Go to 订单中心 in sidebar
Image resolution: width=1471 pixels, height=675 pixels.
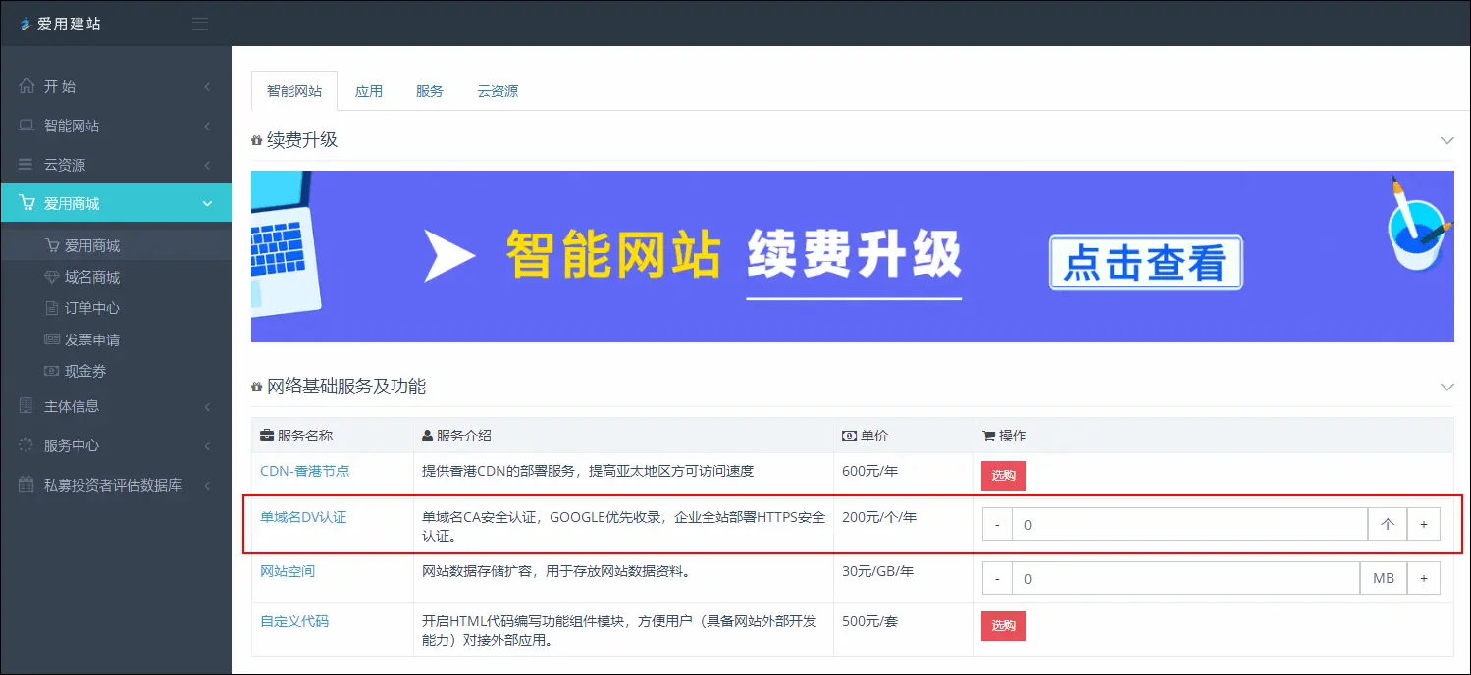click(x=91, y=308)
